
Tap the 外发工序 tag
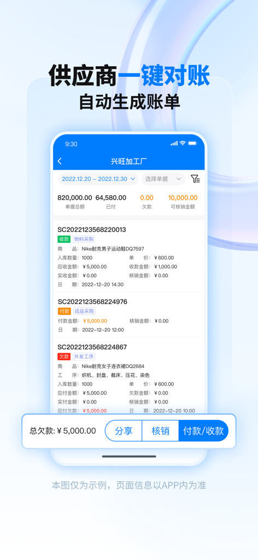click(84, 357)
